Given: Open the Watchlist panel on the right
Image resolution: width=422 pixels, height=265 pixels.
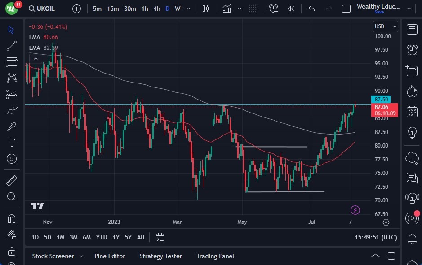Looking at the screenshot, I should 412,30.
